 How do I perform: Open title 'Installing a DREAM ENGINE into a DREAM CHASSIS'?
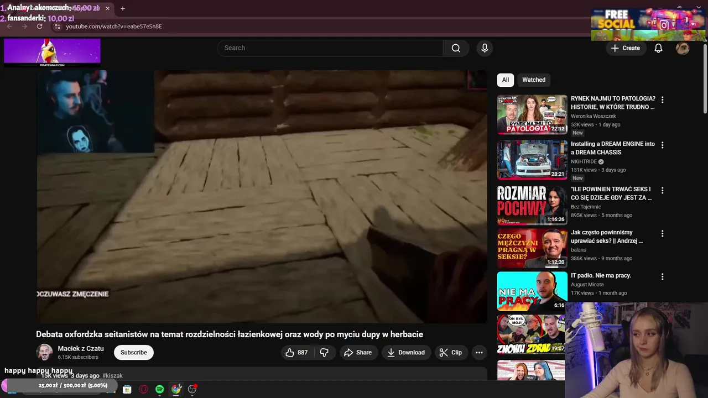(x=613, y=148)
